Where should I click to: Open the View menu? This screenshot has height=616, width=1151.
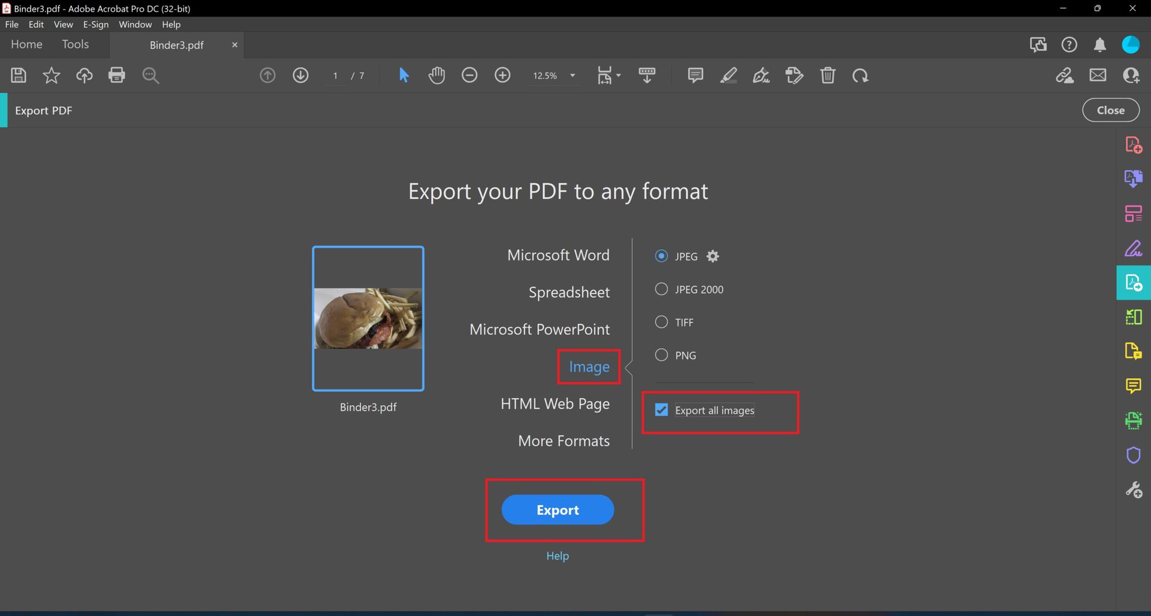(63, 25)
